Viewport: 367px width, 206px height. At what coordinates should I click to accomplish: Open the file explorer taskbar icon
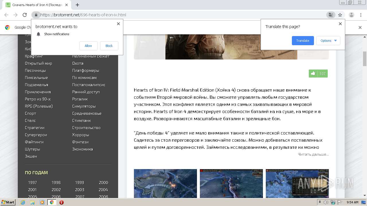tap(32, 202)
